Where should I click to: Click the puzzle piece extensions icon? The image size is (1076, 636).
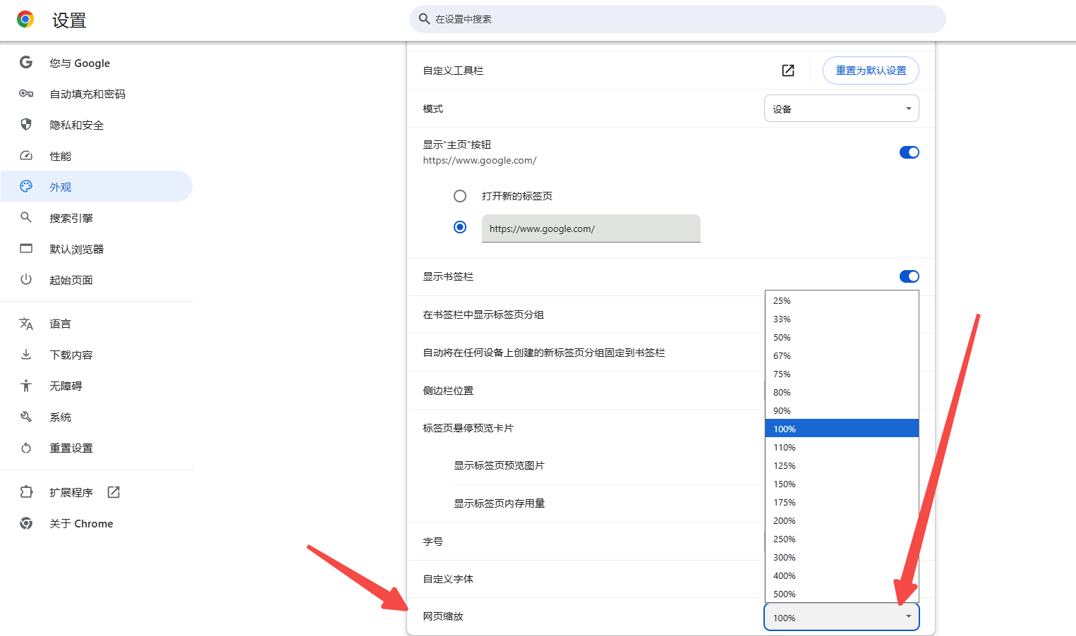click(26, 492)
